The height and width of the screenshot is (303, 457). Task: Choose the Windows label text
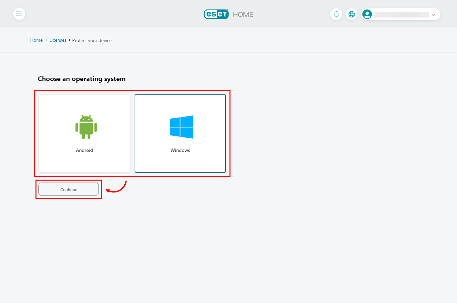(180, 150)
